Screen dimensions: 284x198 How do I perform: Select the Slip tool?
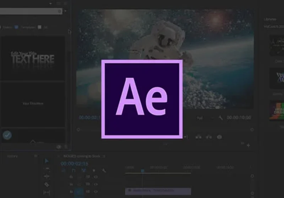47,192
